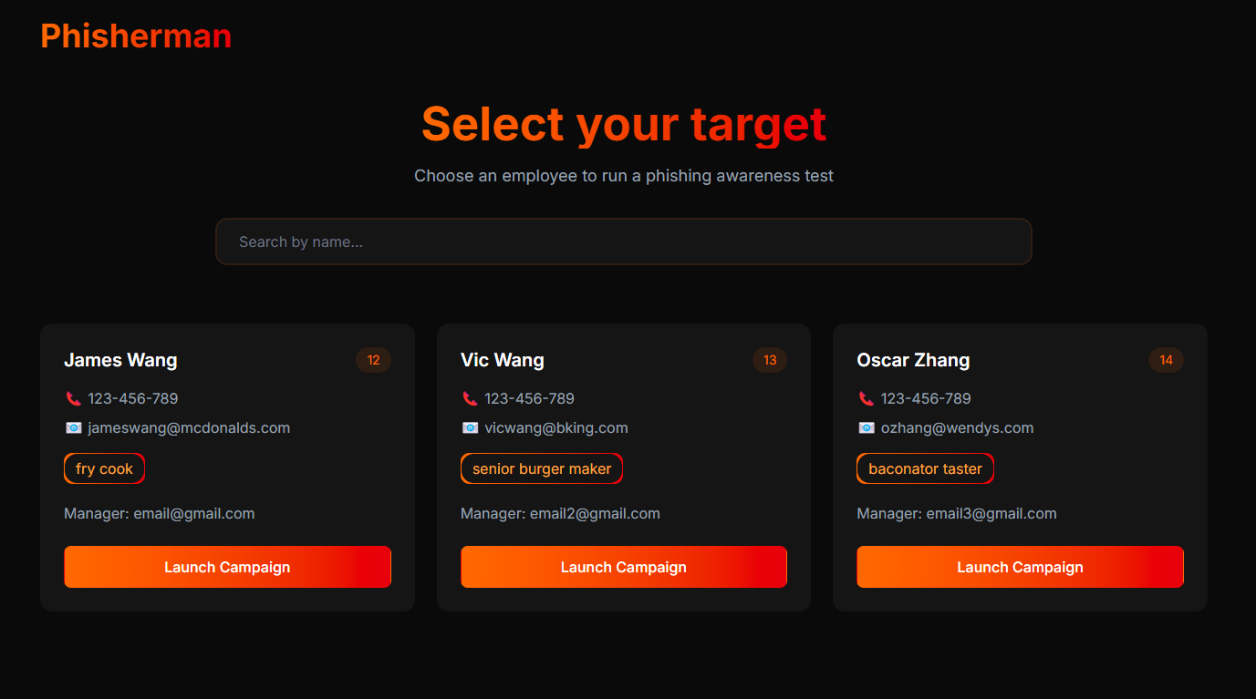
Task: Click the phone icon on Oscar Zhang's card
Action: tap(867, 398)
